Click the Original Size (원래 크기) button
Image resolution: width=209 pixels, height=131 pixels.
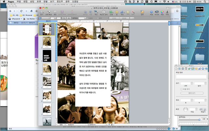click(x=191, y=93)
